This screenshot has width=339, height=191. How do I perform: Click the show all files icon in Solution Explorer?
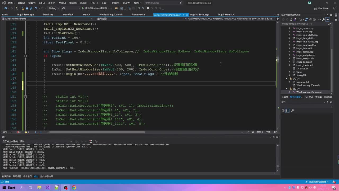pos(314,19)
